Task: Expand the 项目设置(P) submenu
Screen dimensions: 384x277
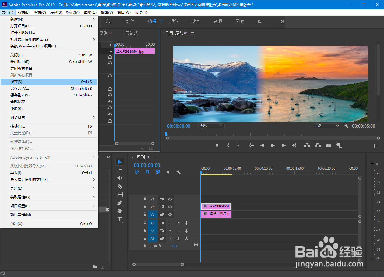Action: coord(49,206)
